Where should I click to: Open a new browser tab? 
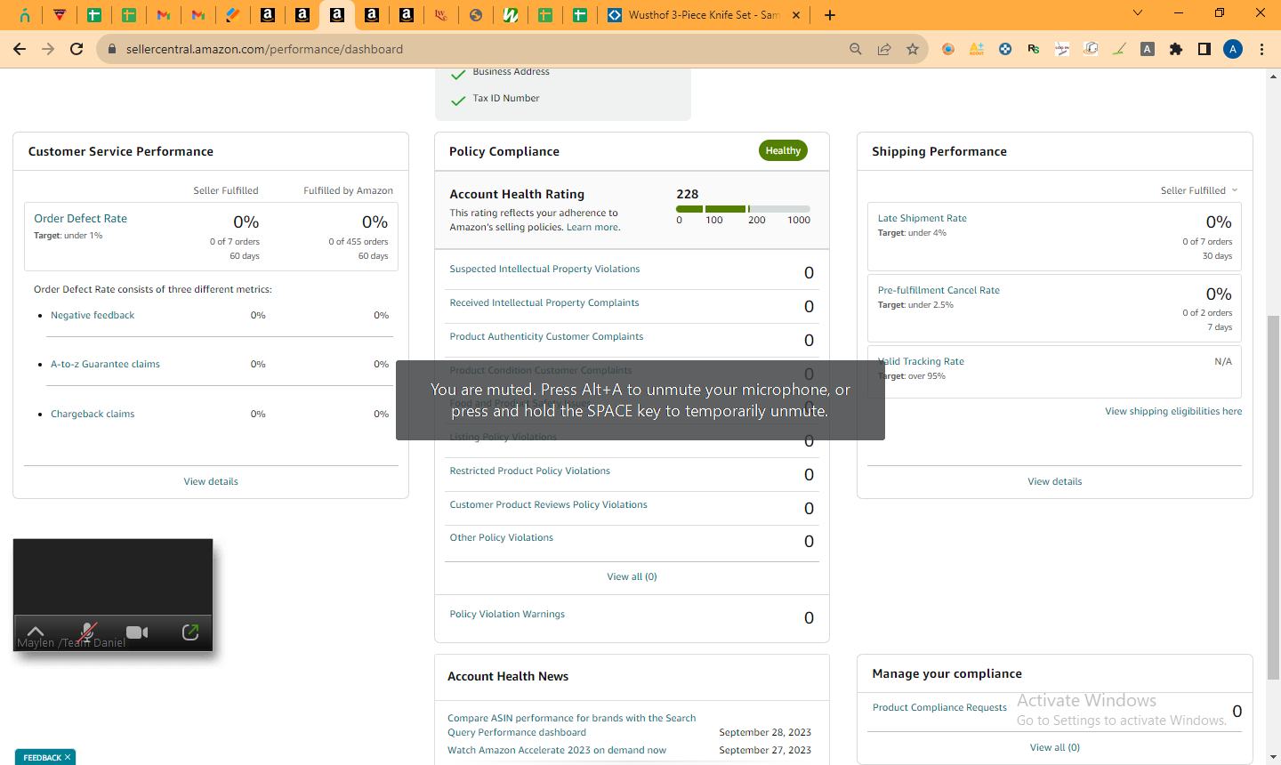tap(829, 15)
